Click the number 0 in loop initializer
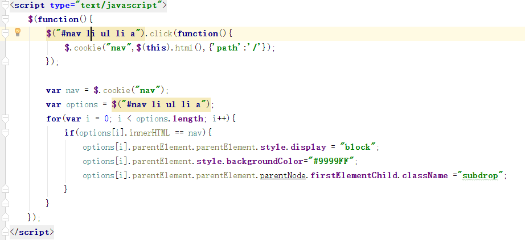Viewport: 525px width, 240px height. (106, 119)
